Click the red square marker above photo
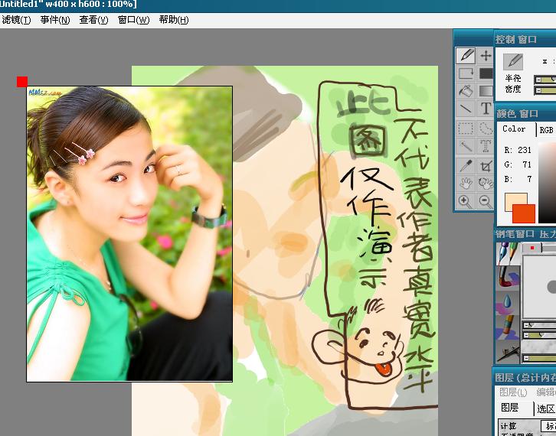556x436 pixels. [22, 81]
